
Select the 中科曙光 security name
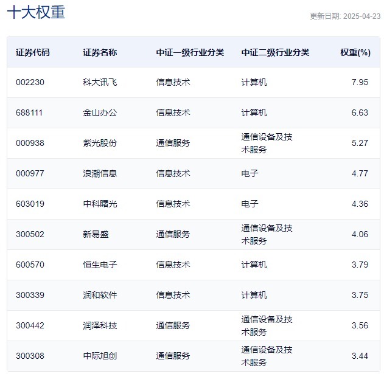[100, 204]
